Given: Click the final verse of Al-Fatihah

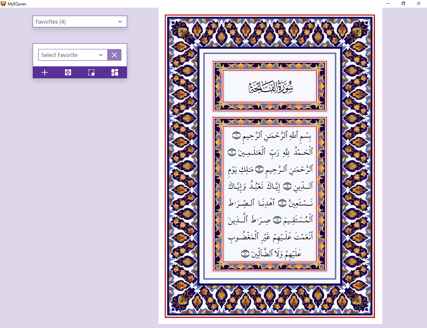Looking at the screenshot, I should click(x=270, y=253).
